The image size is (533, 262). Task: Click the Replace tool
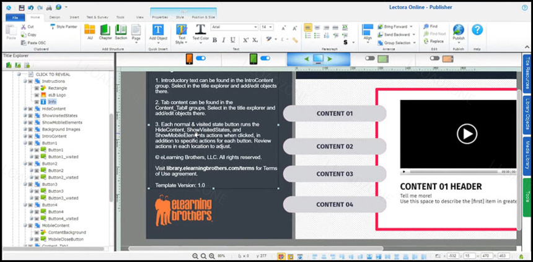[433, 41]
